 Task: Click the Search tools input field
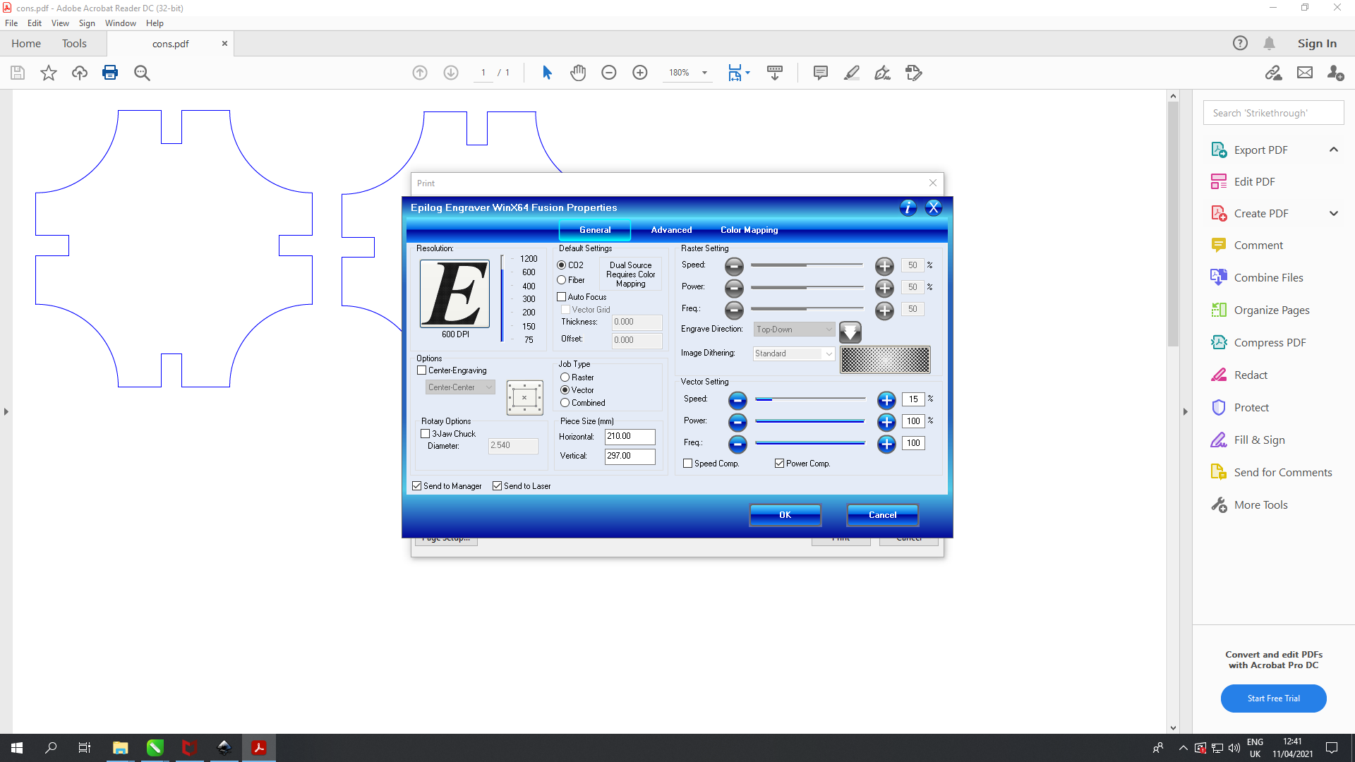point(1273,113)
